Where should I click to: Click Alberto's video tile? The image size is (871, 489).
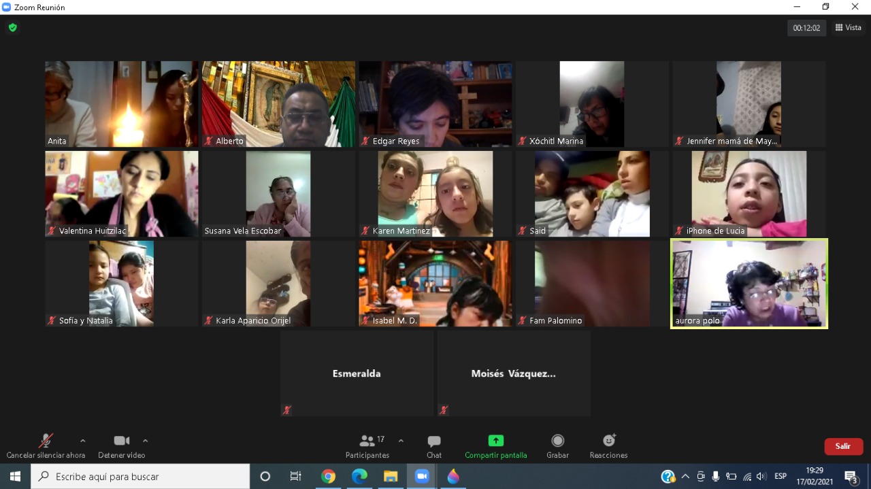(x=278, y=104)
